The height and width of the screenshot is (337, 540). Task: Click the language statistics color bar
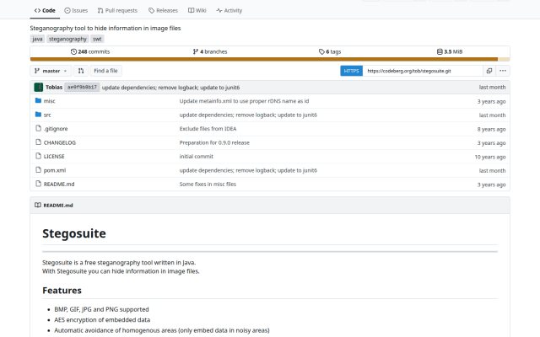[x=270, y=60]
